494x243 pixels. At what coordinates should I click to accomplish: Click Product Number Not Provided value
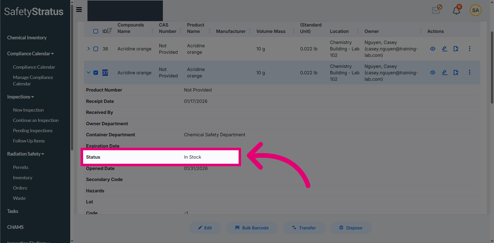click(198, 90)
